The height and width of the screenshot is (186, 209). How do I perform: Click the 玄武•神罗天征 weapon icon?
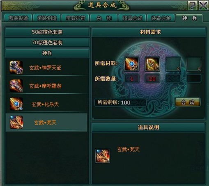click(x=16, y=68)
